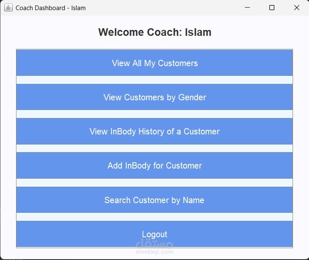Open View All My Customers
Image resolution: width=309 pixels, height=260 pixels.
[x=154, y=63]
